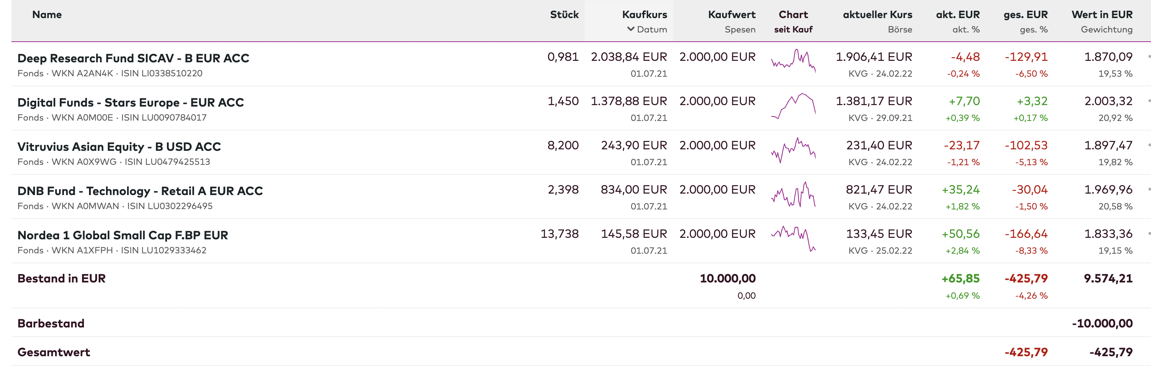Click the Kaufwert column header

(731, 15)
